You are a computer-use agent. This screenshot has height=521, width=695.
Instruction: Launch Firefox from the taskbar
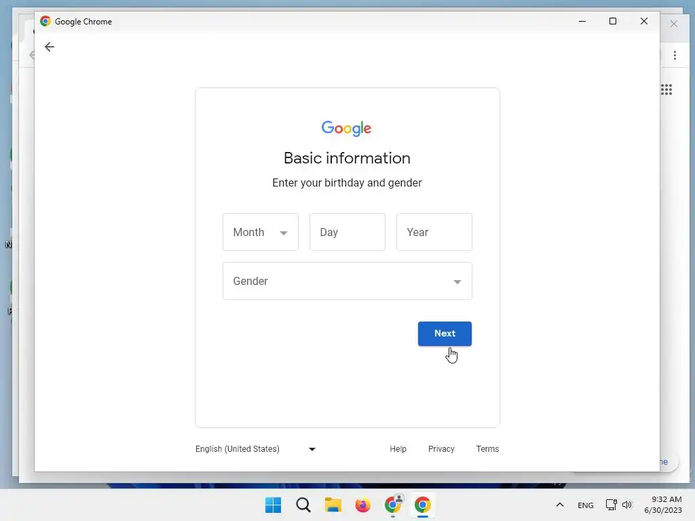(362, 505)
